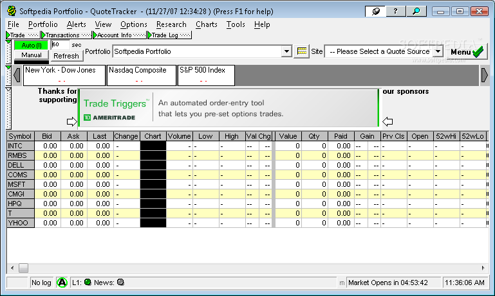
Task: Select the CMGI symbol row
Action: [x=21, y=194]
